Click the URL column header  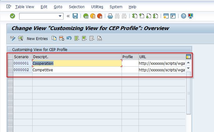(x=162, y=57)
